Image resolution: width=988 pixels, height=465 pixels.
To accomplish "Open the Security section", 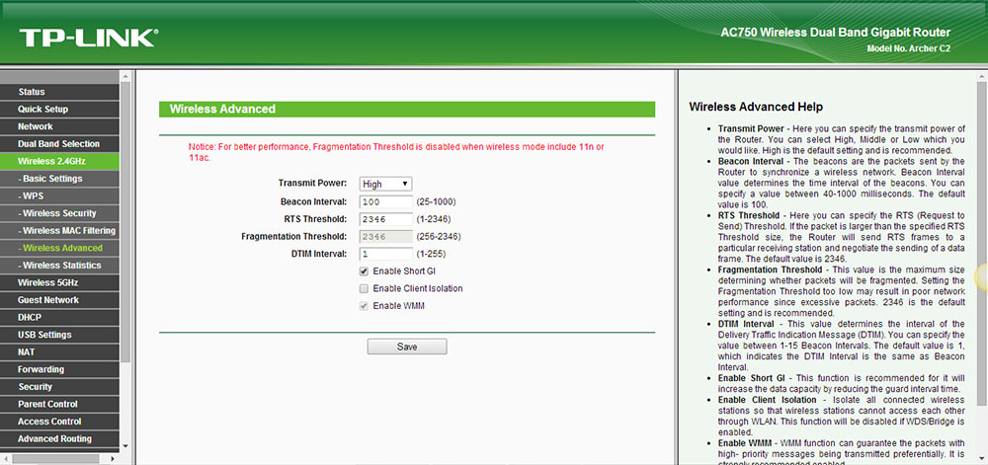I will (59, 386).
